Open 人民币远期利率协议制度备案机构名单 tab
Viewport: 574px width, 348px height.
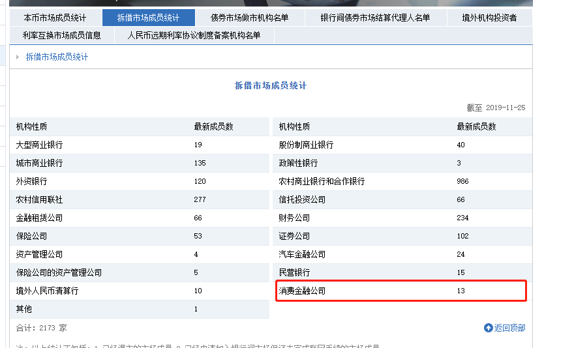194,35
